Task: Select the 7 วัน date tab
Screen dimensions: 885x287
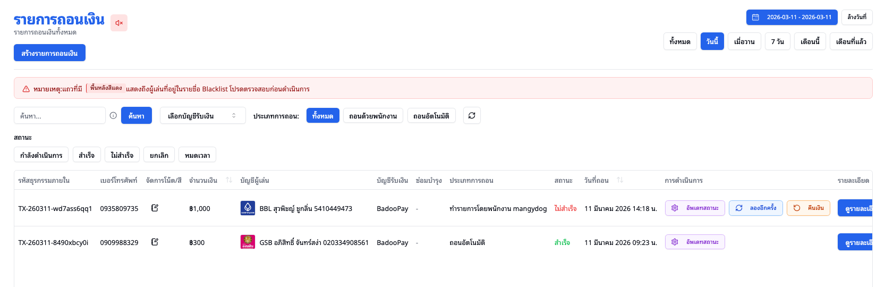Action: [777, 41]
